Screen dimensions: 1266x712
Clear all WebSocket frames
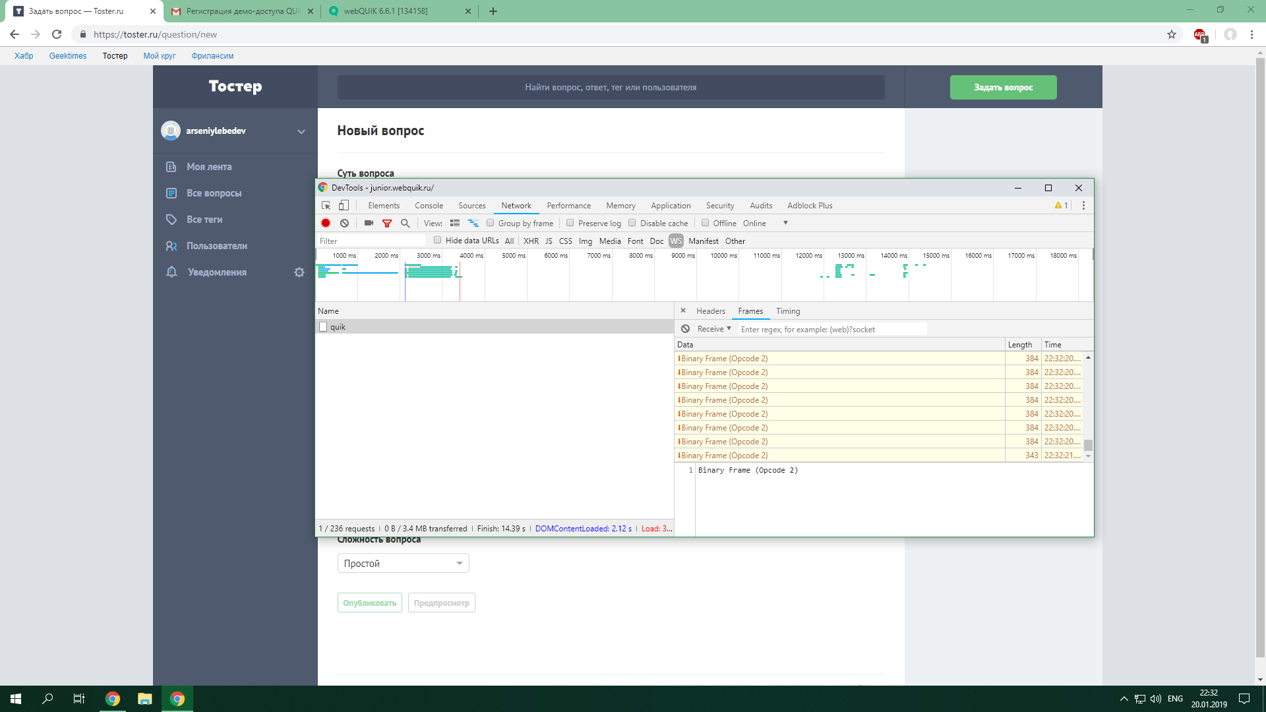click(x=685, y=329)
